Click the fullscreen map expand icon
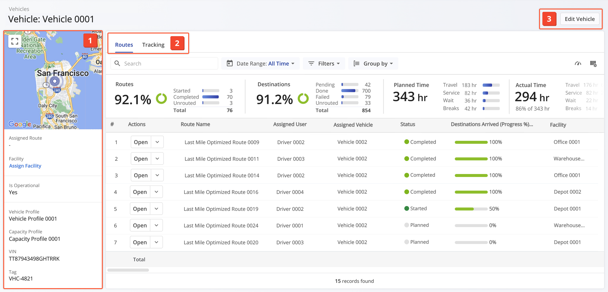This screenshot has height=292, width=608. coord(15,41)
